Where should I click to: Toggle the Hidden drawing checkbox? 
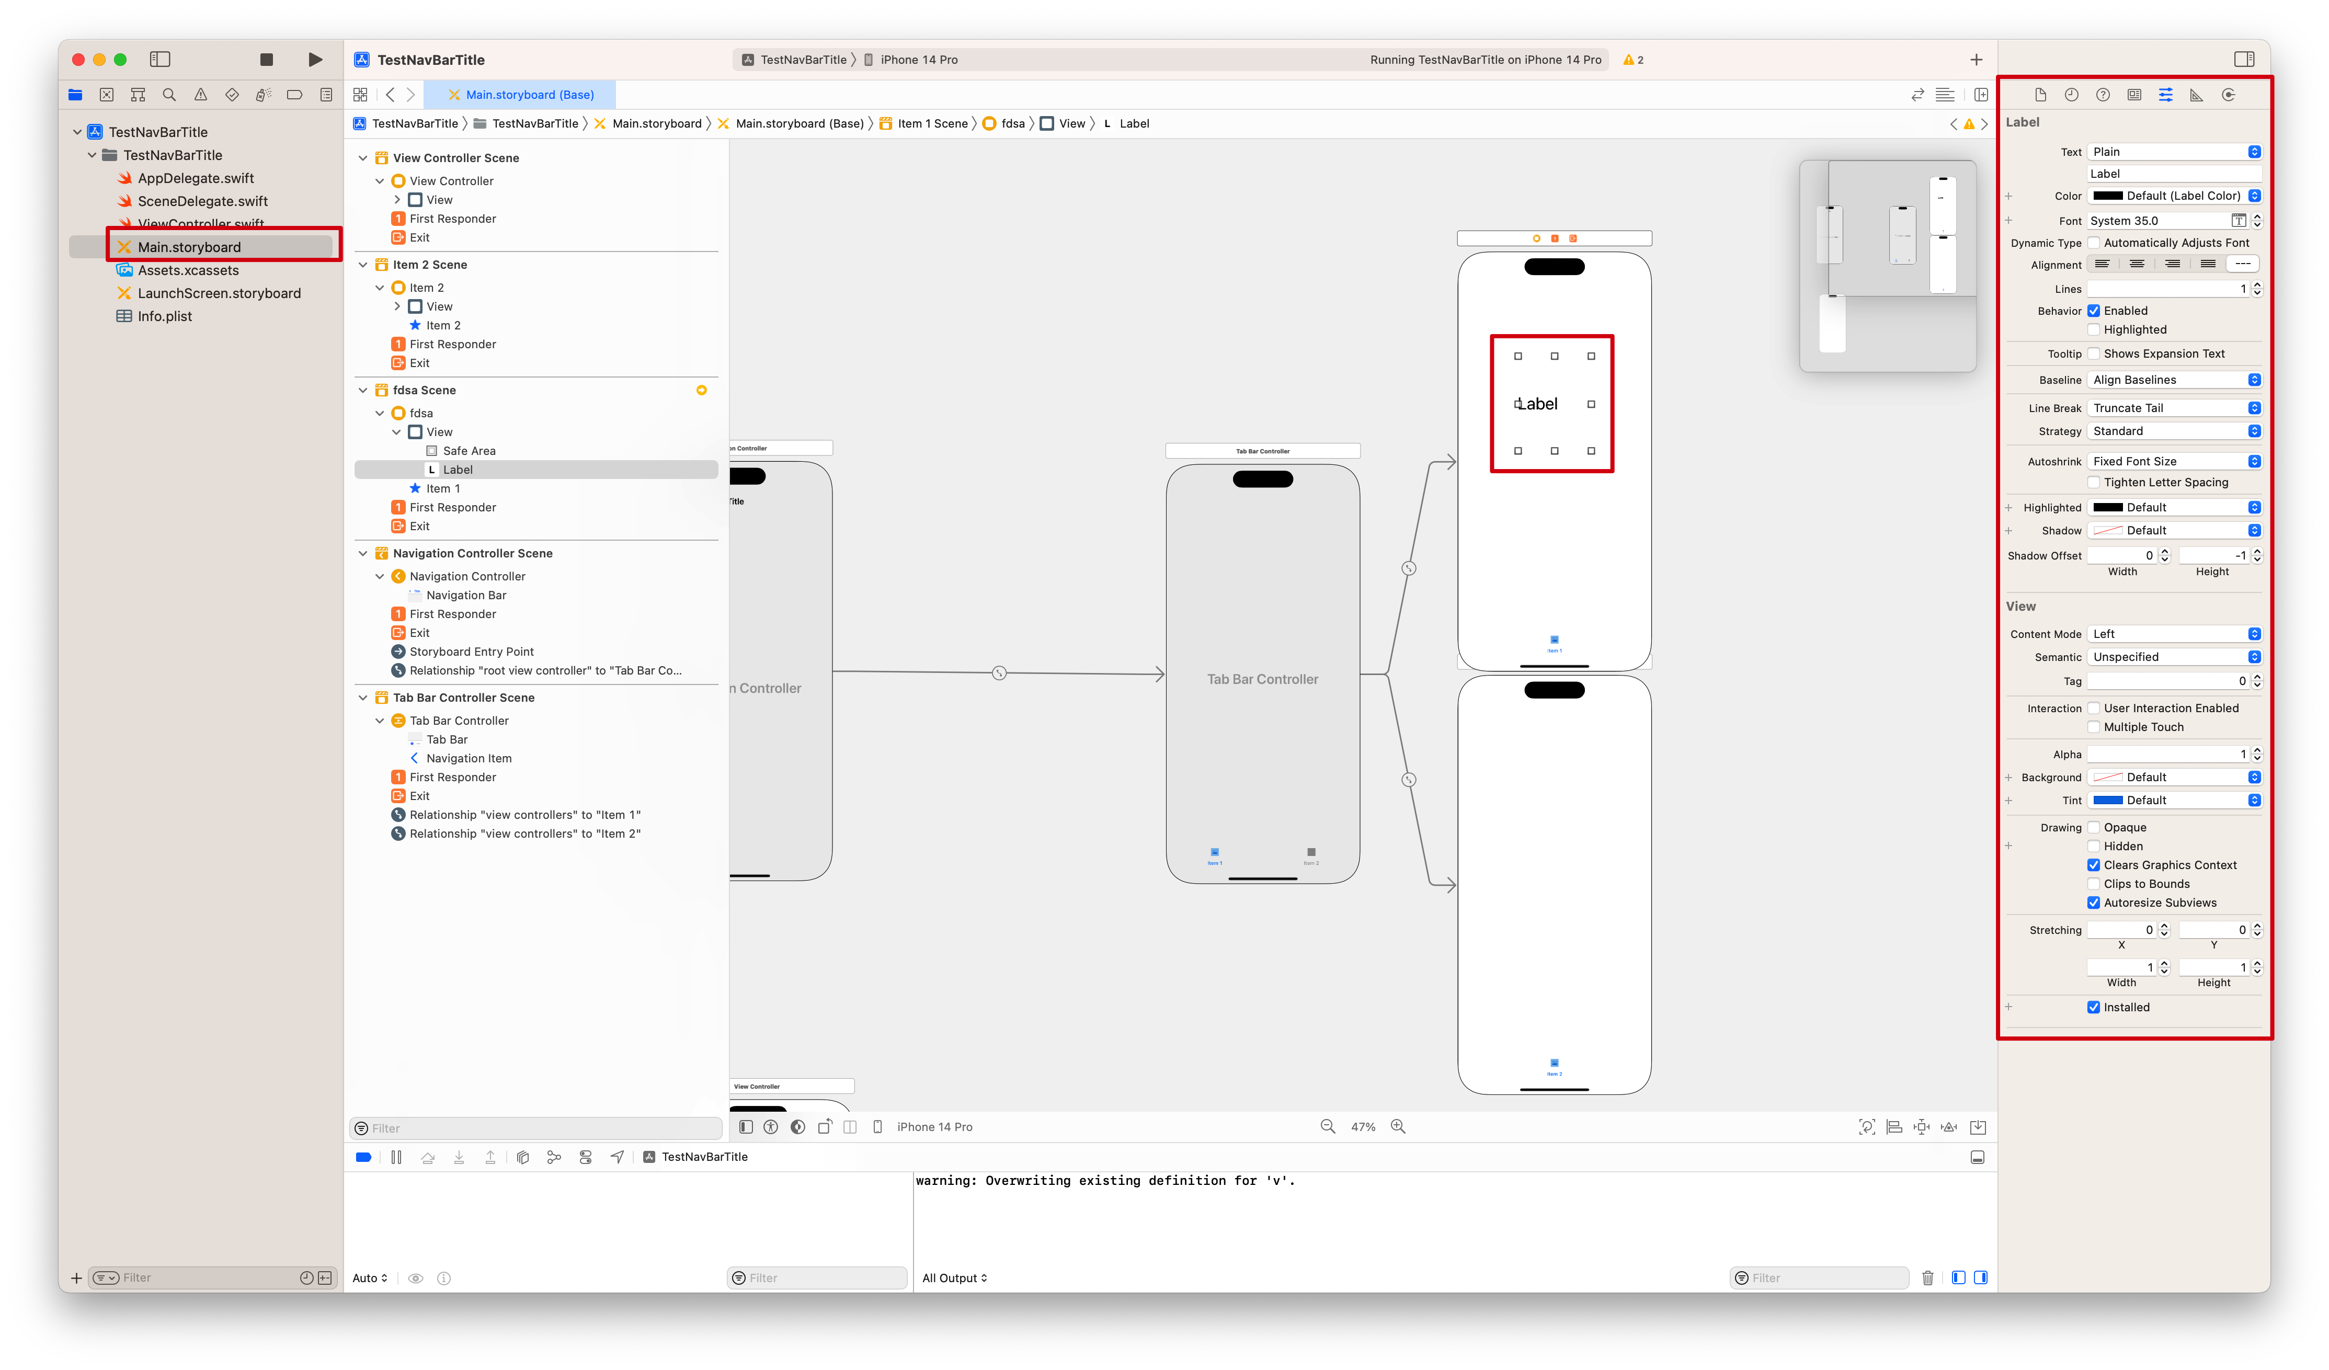tap(2093, 846)
